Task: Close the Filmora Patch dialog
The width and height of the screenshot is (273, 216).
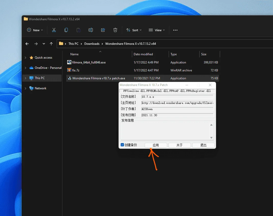Action: 210,85
